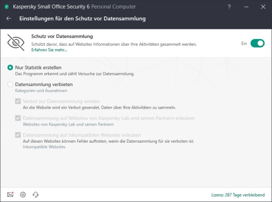Open the Erfahren Sie mehr link
This screenshot has width=272, height=202.
pos(49,50)
